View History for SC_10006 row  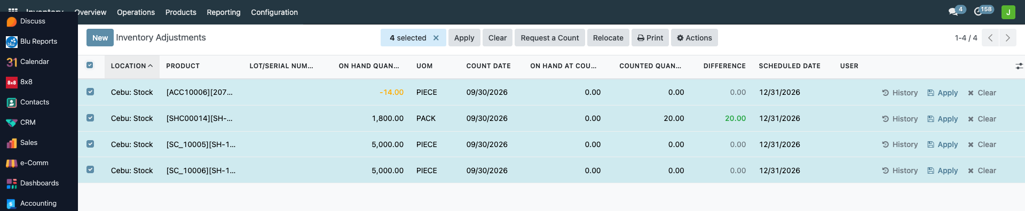click(900, 171)
